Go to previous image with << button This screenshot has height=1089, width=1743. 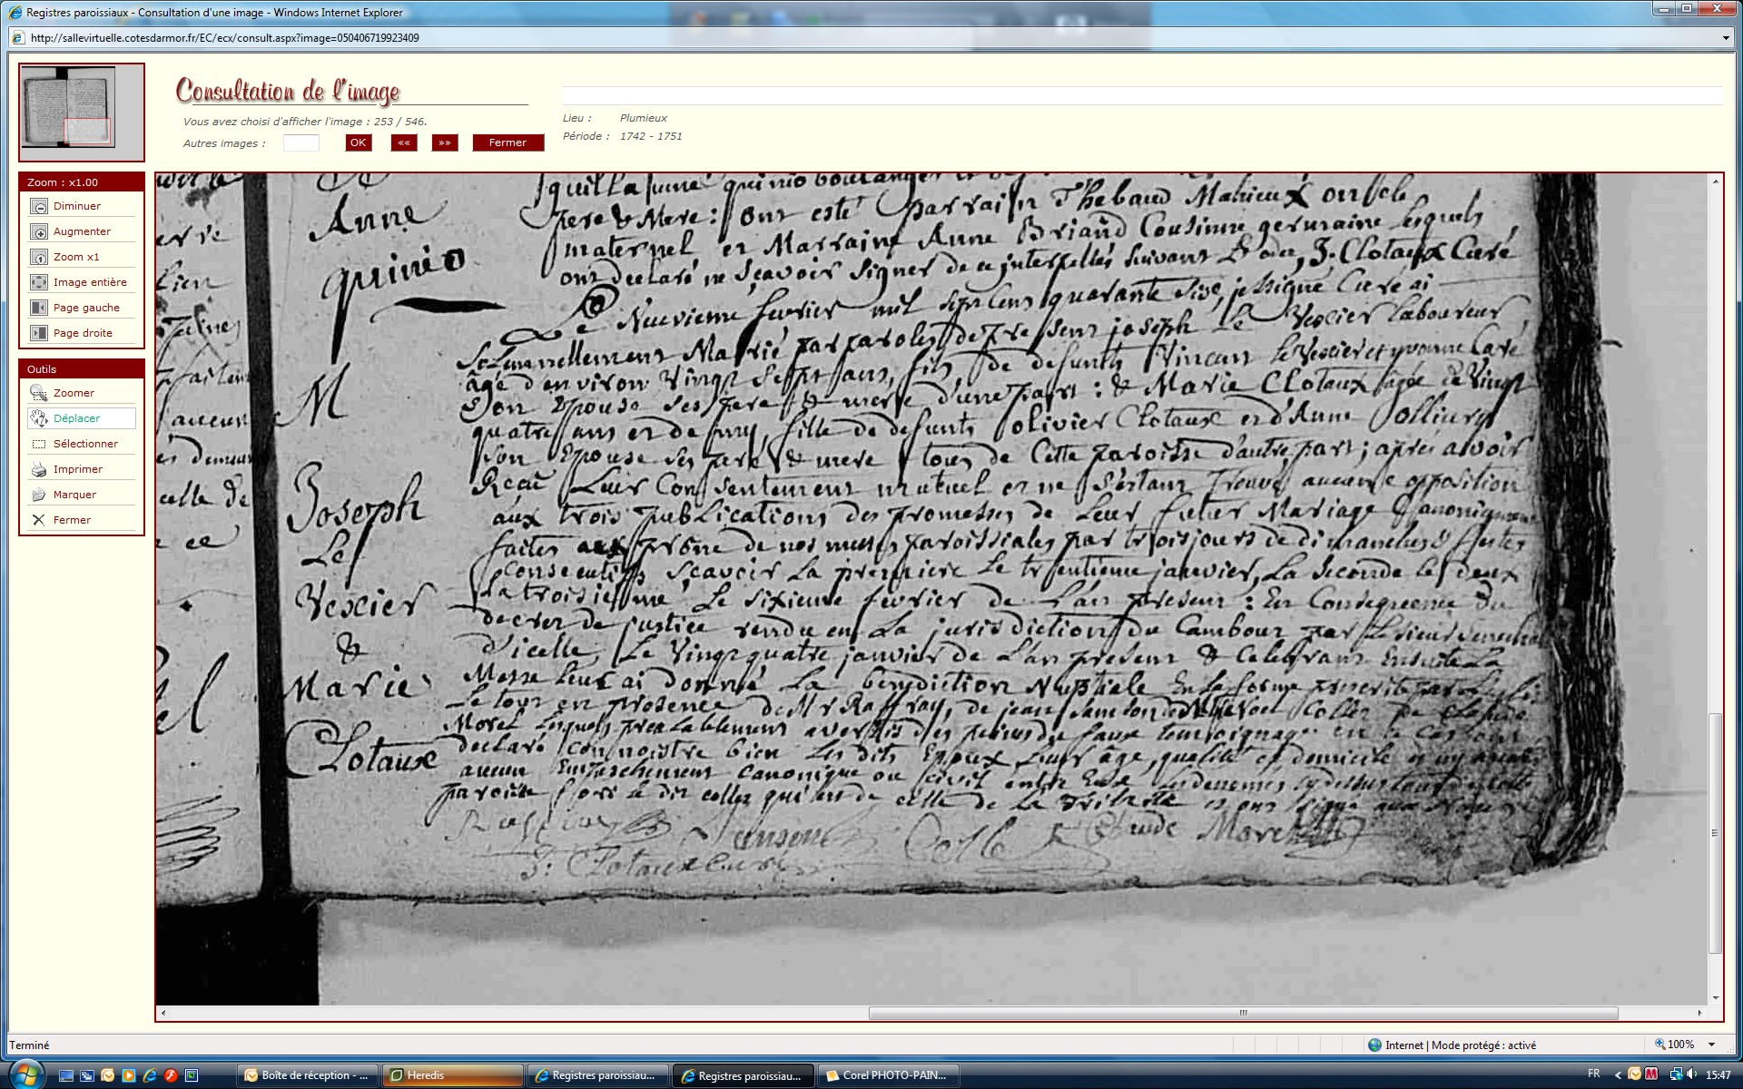tap(404, 142)
